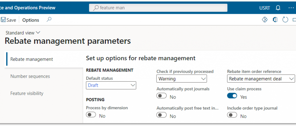Image resolution: width=296 pixels, height=126 pixels.
Task: Open the ellipsis more options menu
Action: pyautogui.click(x=291, y=8)
